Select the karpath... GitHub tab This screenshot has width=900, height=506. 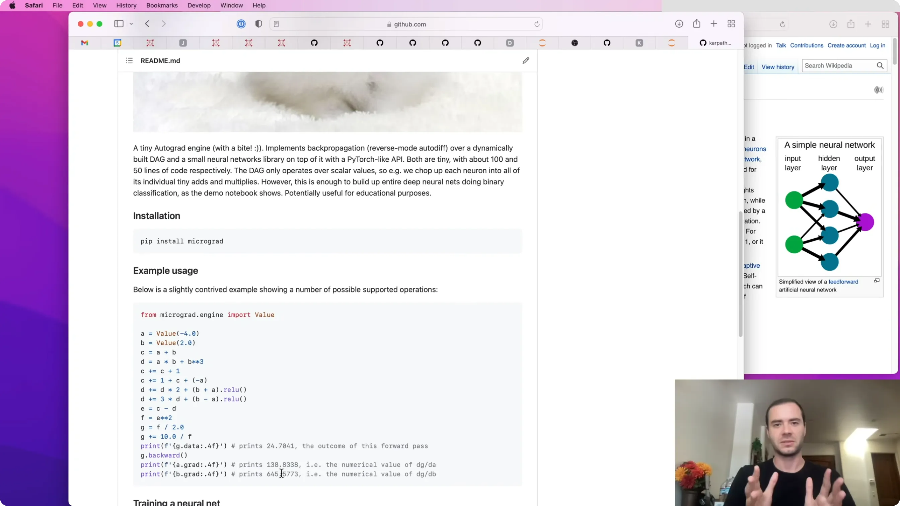click(715, 43)
